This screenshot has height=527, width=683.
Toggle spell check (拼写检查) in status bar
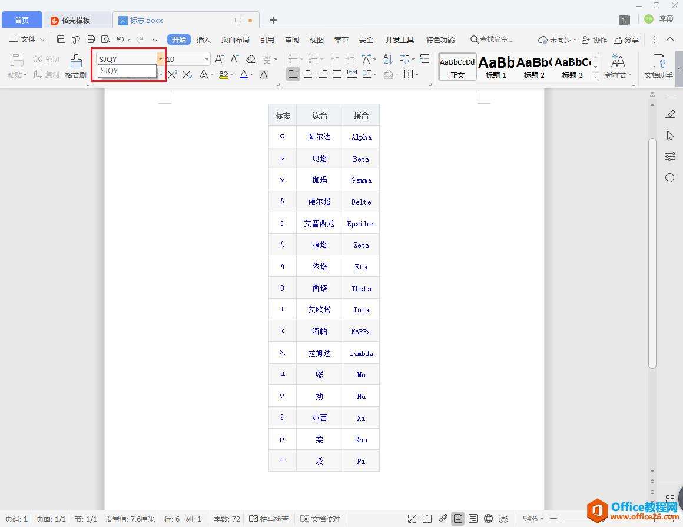(x=269, y=519)
